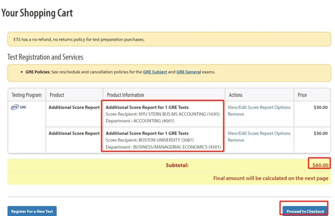The width and height of the screenshot is (335, 216).
Task: Select 'Score Recipient: NYU STERN BUS MS ACCOUNTING (1695)' text
Action: [163, 114]
